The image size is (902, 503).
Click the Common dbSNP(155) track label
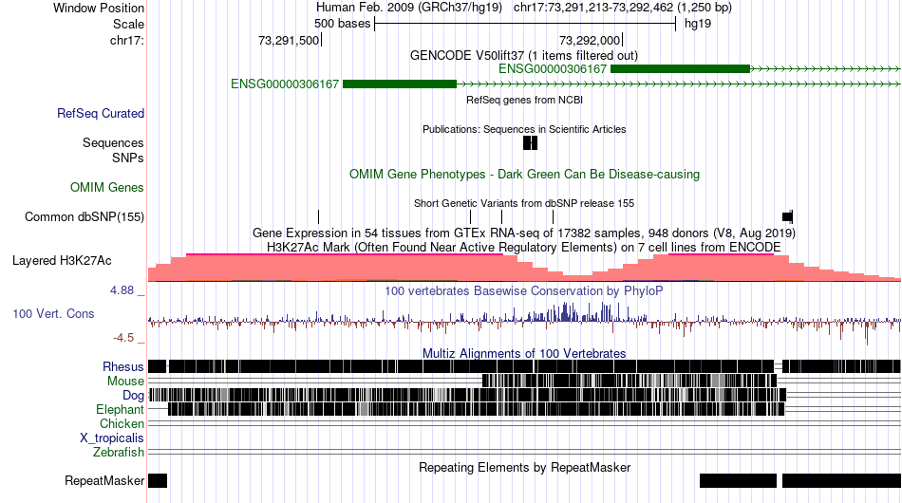click(84, 216)
